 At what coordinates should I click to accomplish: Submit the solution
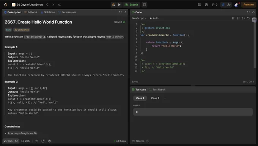point(131,5)
